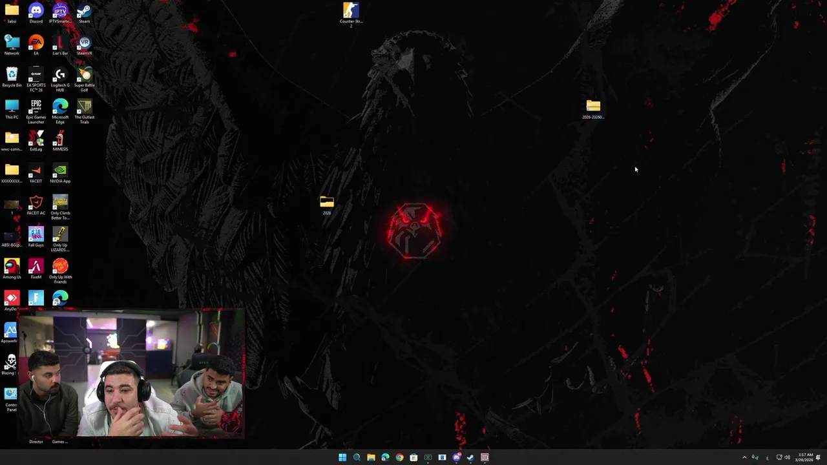This screenshot has height=465, width=827.
Task: Open the taskbar clock and calendar
Action: pyautogui.click(x=805, y=457)
